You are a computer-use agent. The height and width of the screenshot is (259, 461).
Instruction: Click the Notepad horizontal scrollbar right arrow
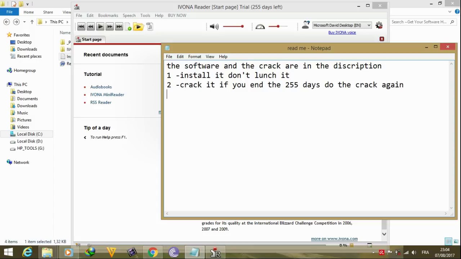(x=446, y=214)
